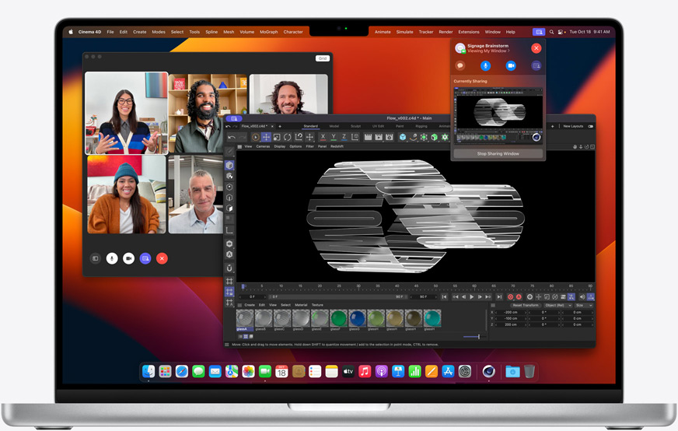The width and height of the screenshot is (678, 431).
Task: Open Control Center from the menu bar
Action: [561, 32]
